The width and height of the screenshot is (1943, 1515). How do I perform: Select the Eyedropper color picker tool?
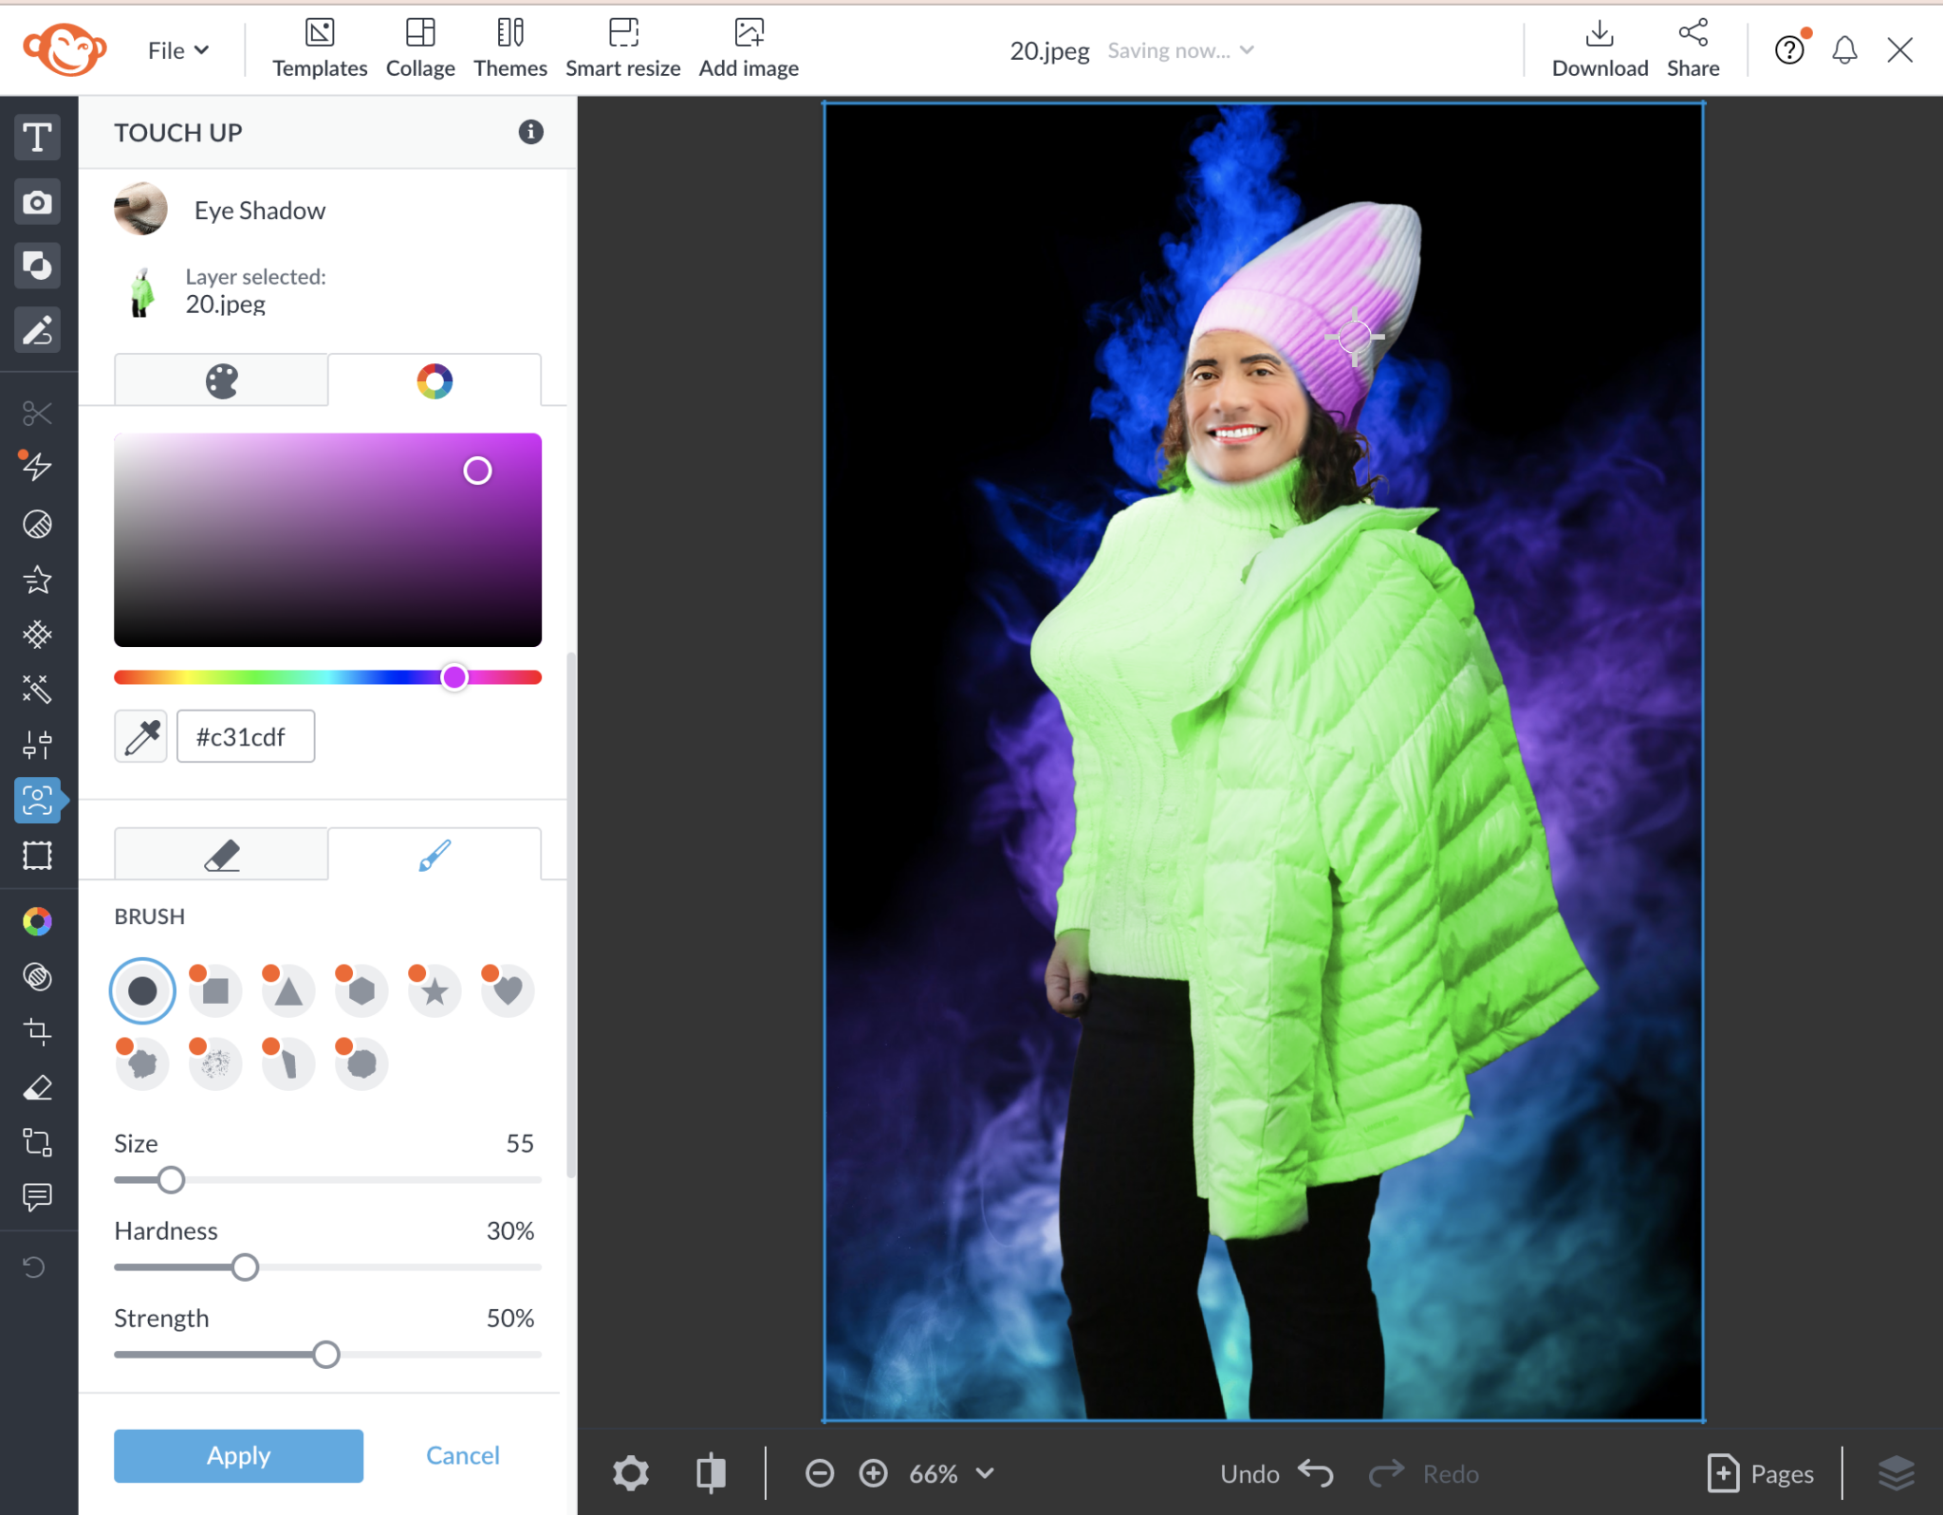coord(140,736)
